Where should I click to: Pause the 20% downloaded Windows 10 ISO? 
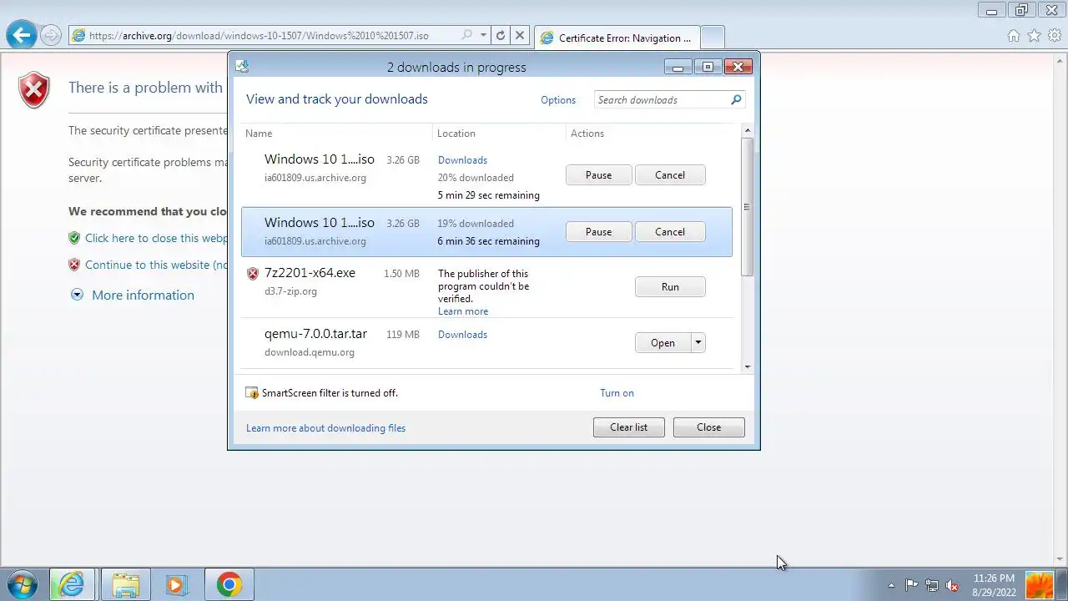point(598,175)
